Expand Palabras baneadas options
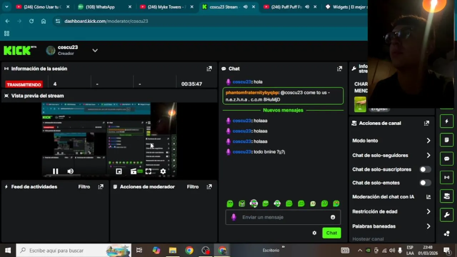This screenshot has height=257, width=457. pyautogui.click(x=428, y=226)
